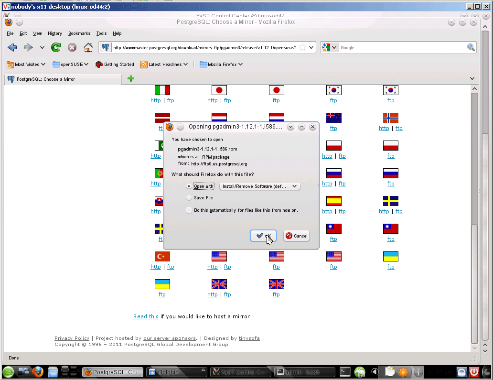493x380 pixels.
Task: Switch to YaST Control Center taskbar entry
Action: click(240, 372)
